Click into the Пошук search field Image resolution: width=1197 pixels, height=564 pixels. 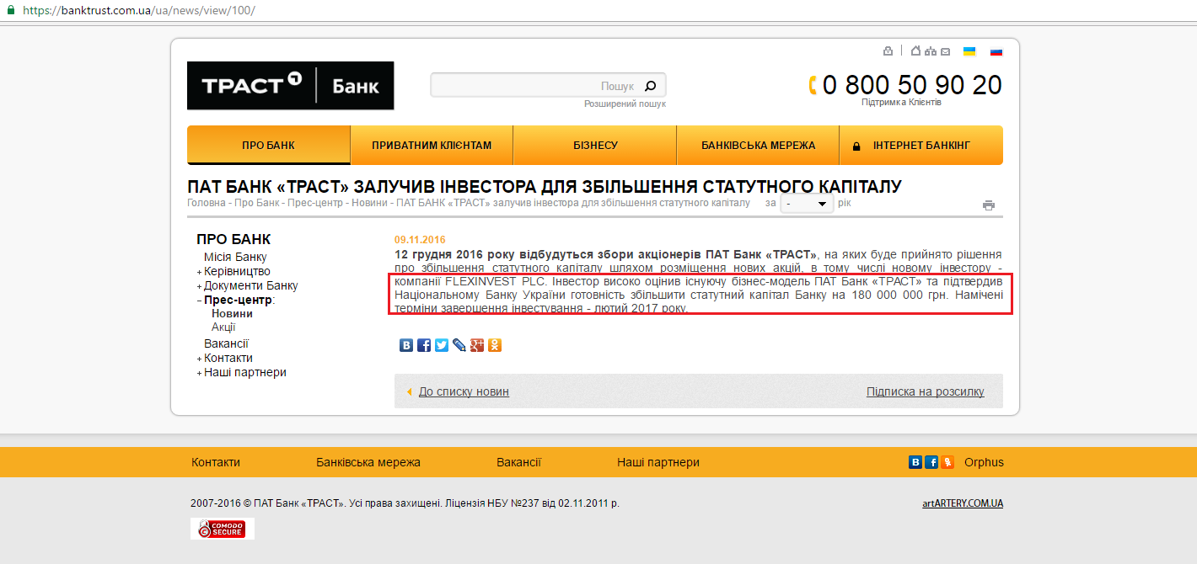point(535,86)
